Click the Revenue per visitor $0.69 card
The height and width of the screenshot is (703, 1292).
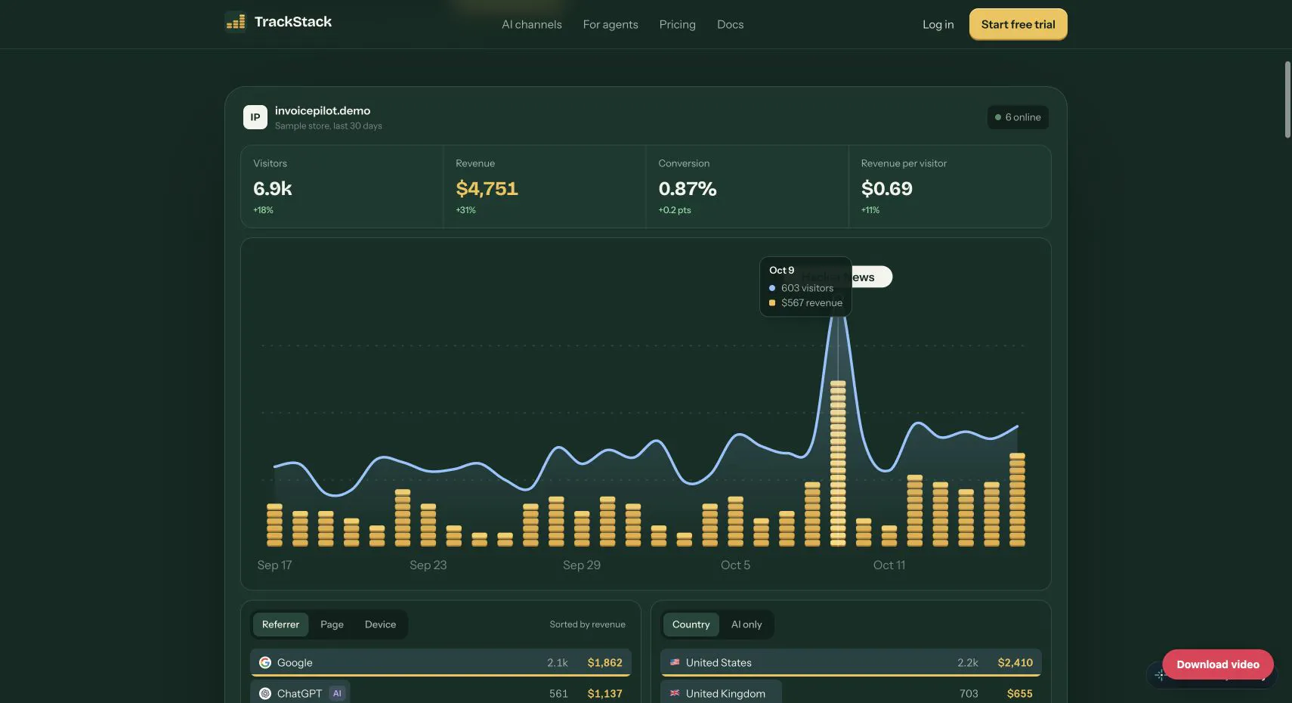[x=950, y=187]
